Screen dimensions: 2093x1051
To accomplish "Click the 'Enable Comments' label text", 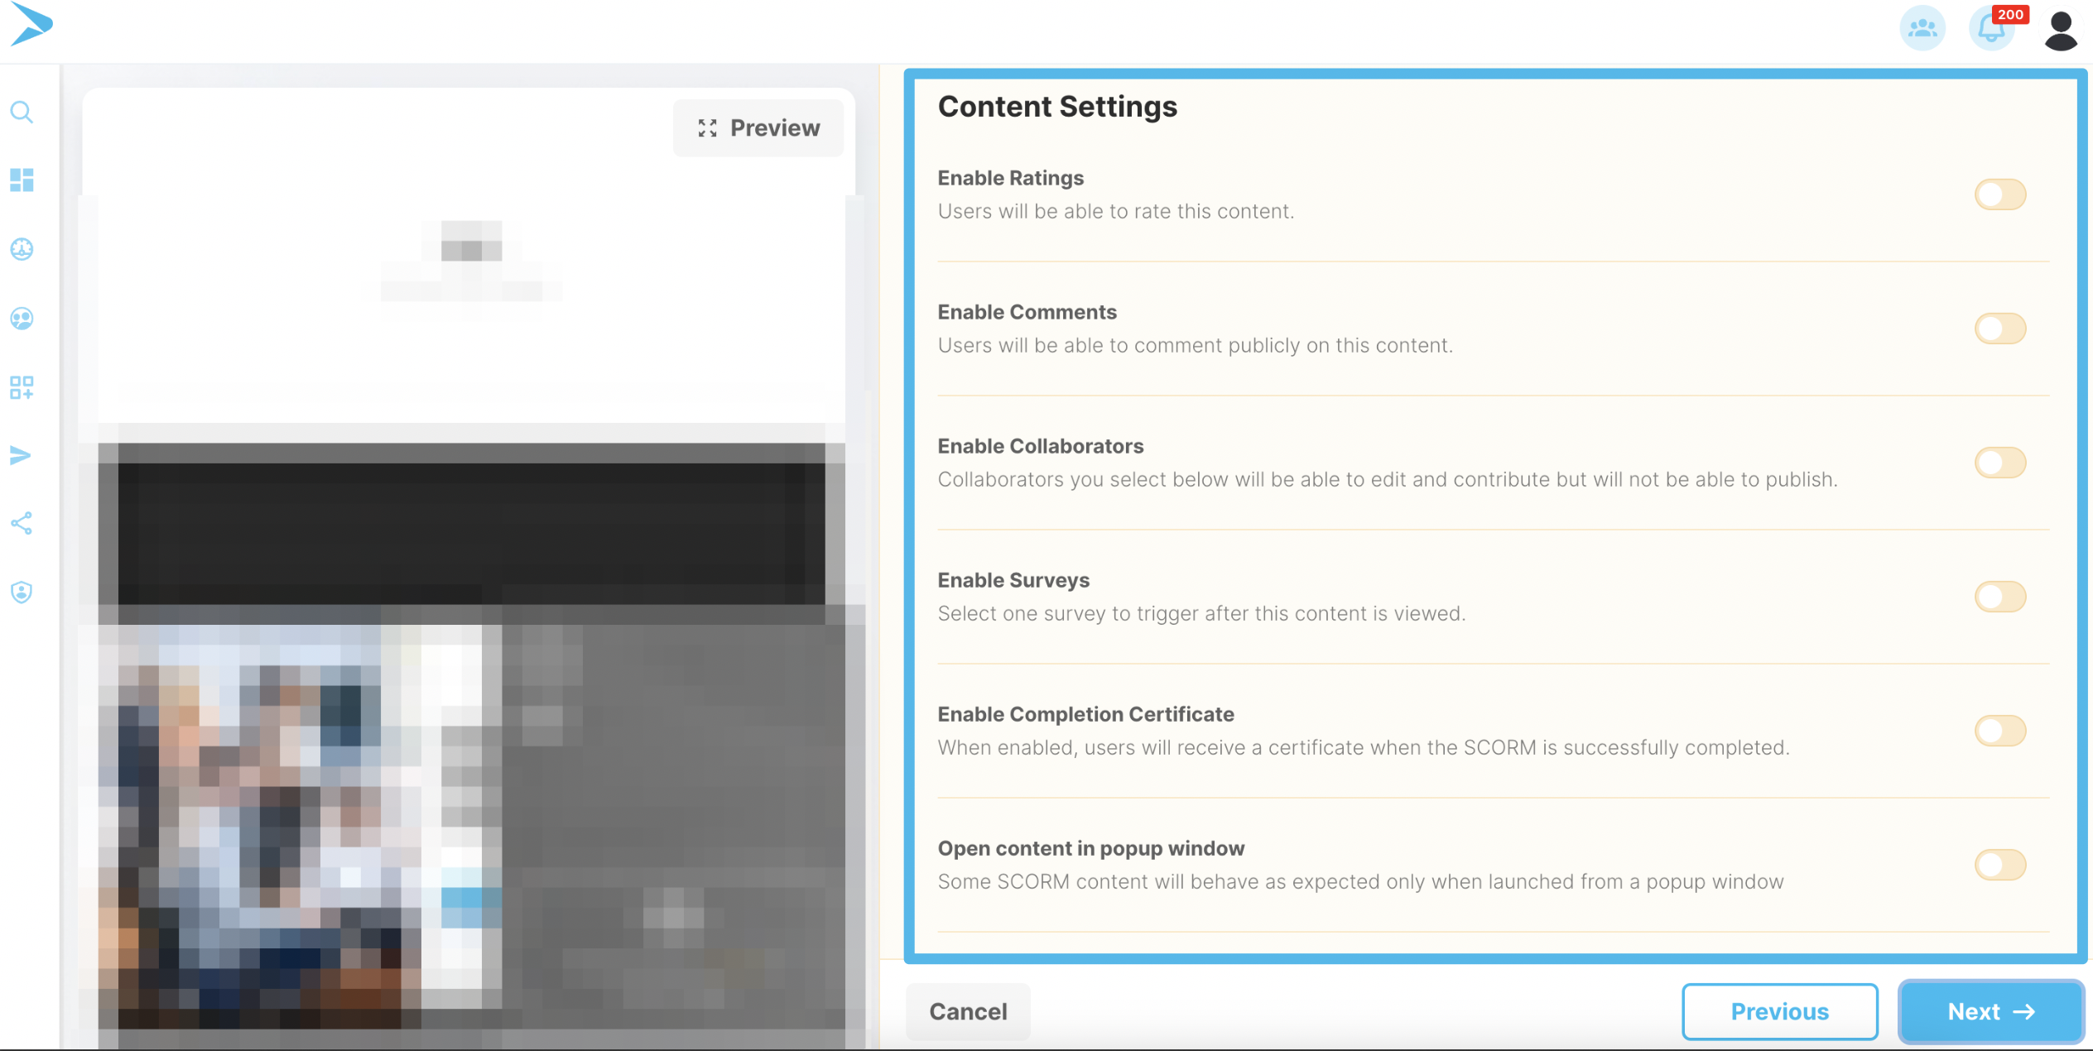I will pyautogui.click(x=1027, y=312).
